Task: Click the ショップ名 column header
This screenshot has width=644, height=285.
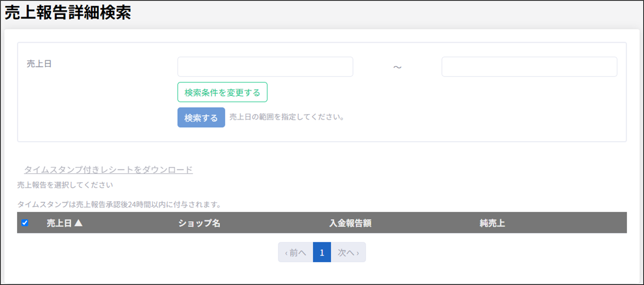Action: pyautogui.click(x=199, y=223)
